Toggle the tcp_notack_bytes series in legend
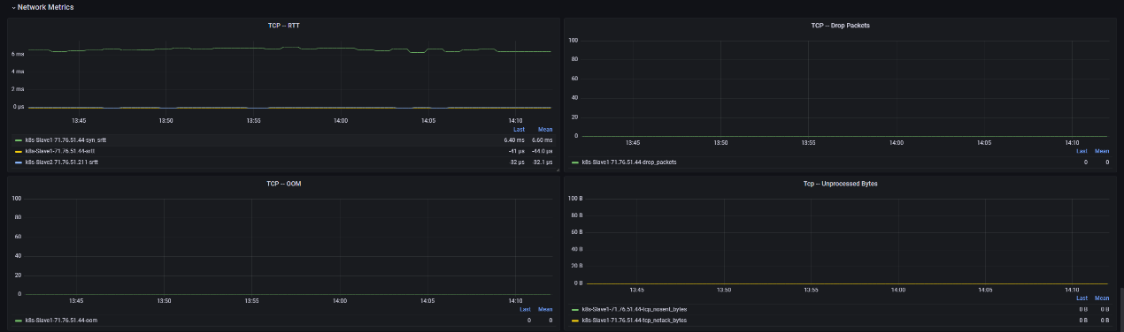 (x=634, y=321)
